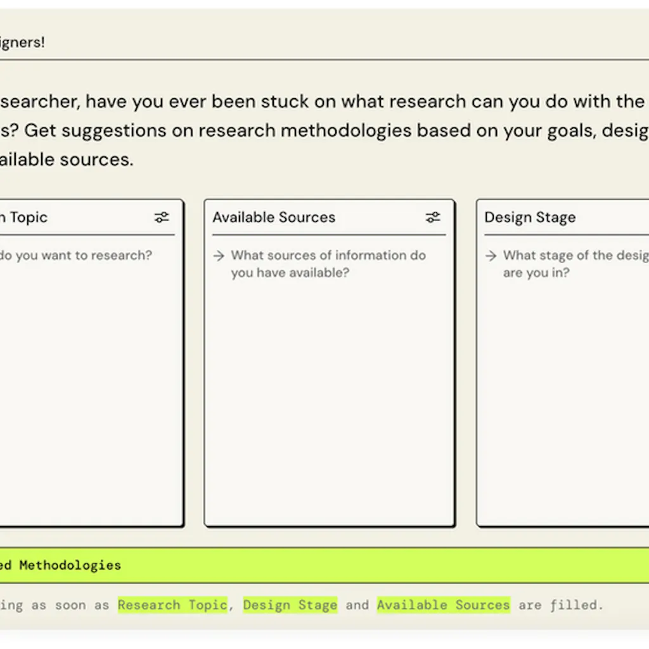Click the highlighted Design Stage tag

(x=290, y=605)
